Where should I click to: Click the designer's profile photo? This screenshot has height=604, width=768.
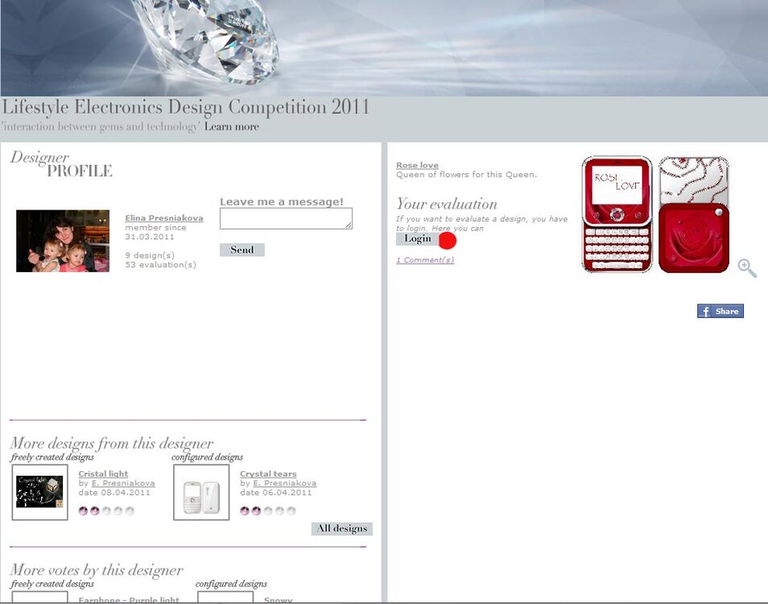tap(63, 241)
